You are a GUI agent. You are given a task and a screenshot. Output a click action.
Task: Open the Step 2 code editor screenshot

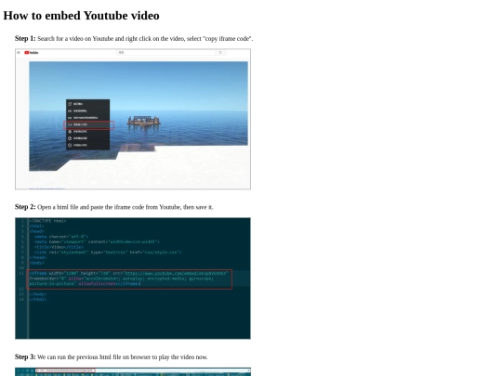click(133, 279)
